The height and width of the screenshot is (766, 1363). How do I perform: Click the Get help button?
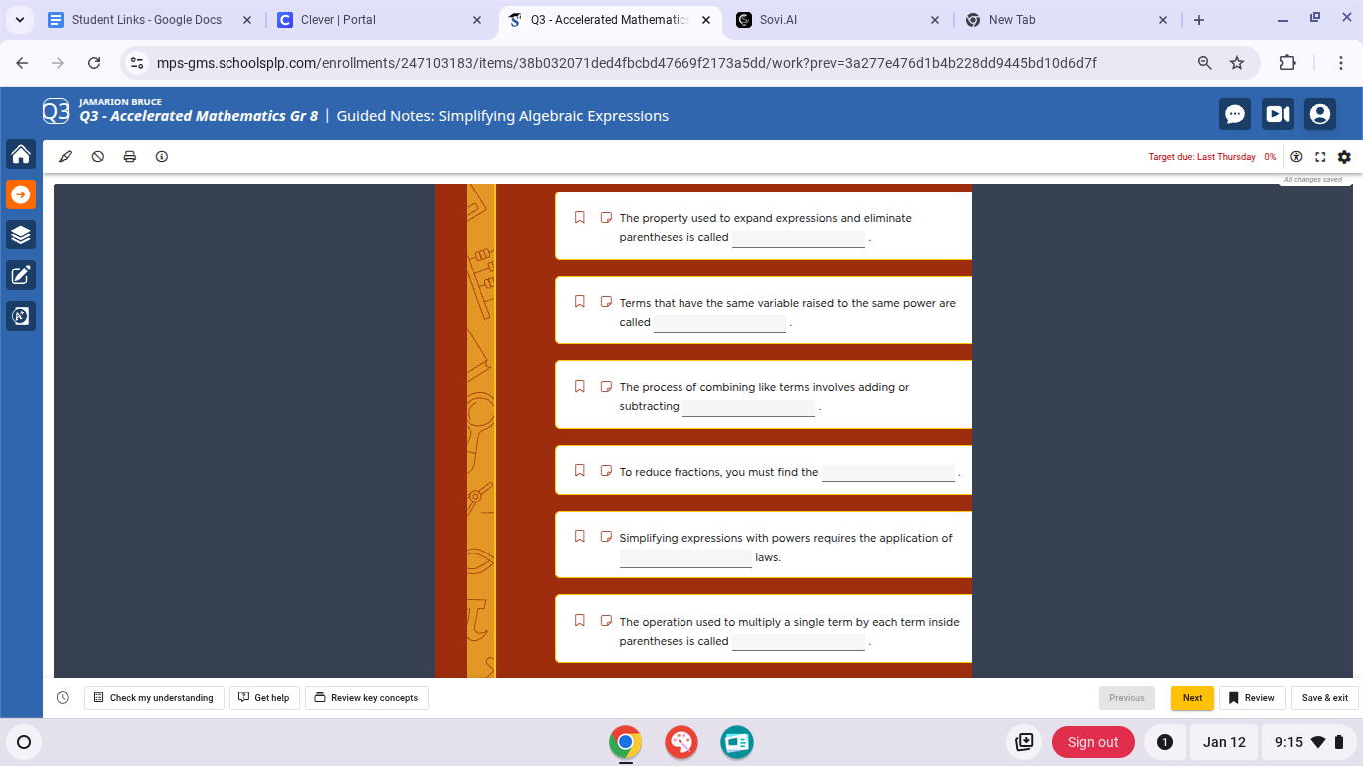point(264,698)
